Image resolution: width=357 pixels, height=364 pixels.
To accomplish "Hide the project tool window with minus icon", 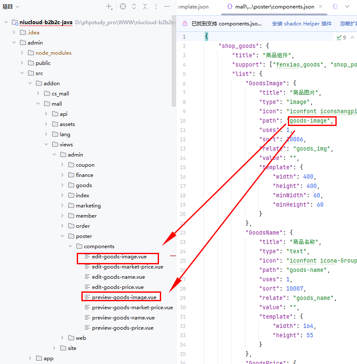I will [x=167, y=6].
